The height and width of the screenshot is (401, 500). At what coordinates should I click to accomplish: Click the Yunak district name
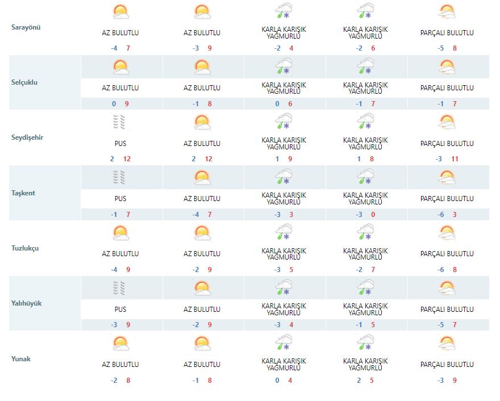(x=22, y=359)
